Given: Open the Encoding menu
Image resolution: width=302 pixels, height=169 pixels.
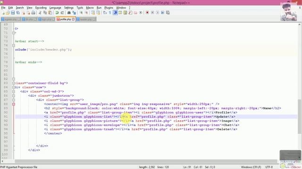Looking at the screenshot, I should click(41, 8).
